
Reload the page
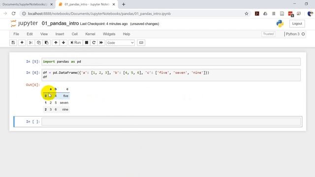point(13,13)
